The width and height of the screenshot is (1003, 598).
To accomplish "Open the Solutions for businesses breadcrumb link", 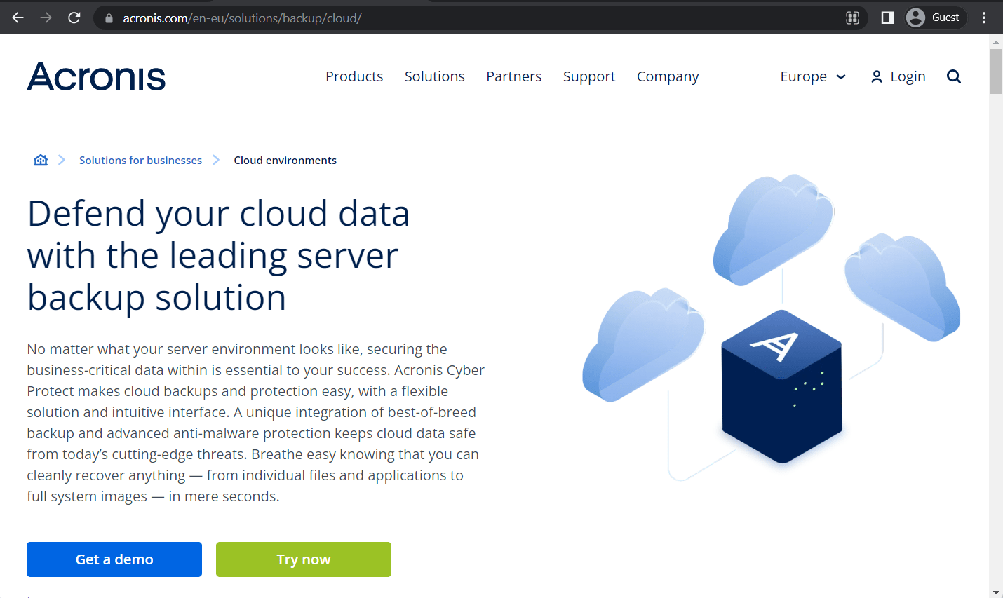I will click(140, 160).
